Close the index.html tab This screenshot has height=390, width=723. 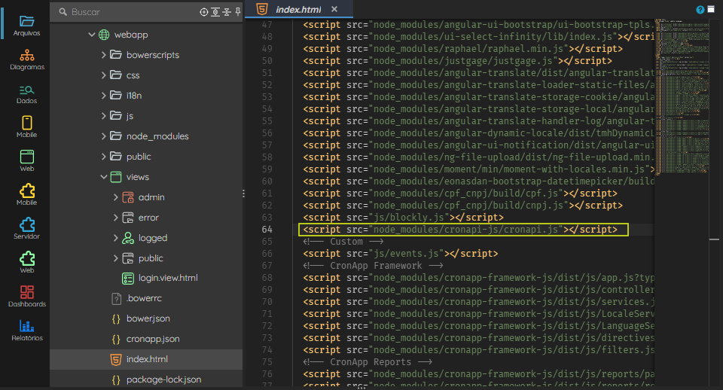(x=334, y=9)
